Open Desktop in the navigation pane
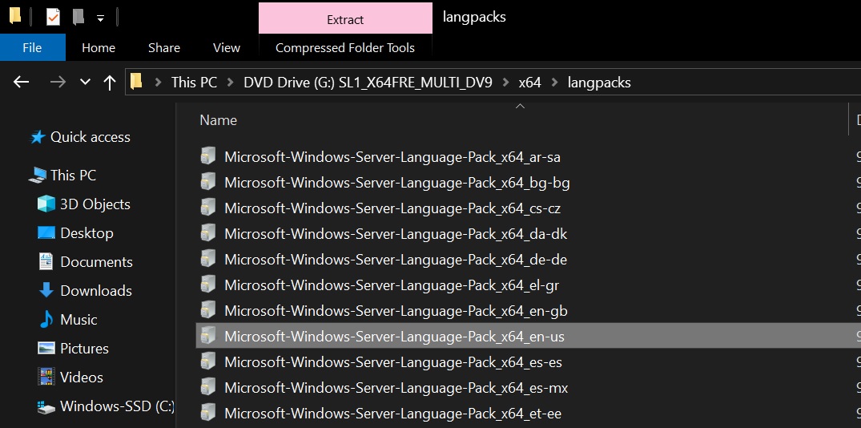 87,233
